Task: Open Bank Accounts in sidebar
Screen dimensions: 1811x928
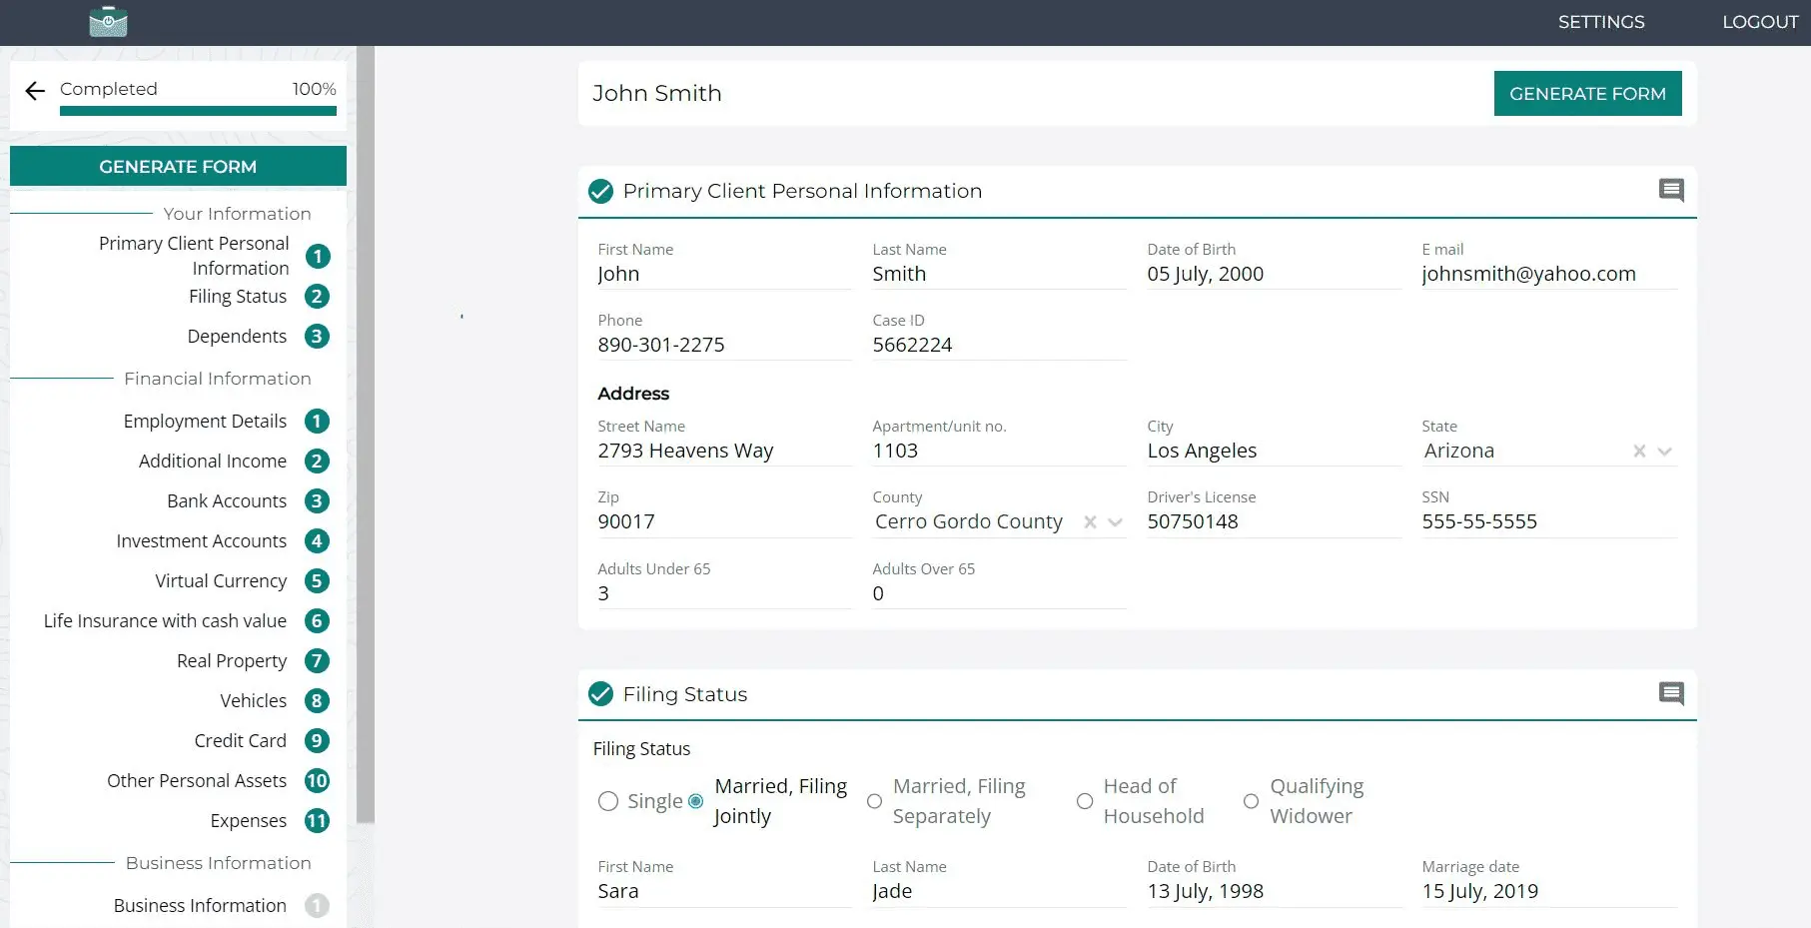Action: coord(227,501)
